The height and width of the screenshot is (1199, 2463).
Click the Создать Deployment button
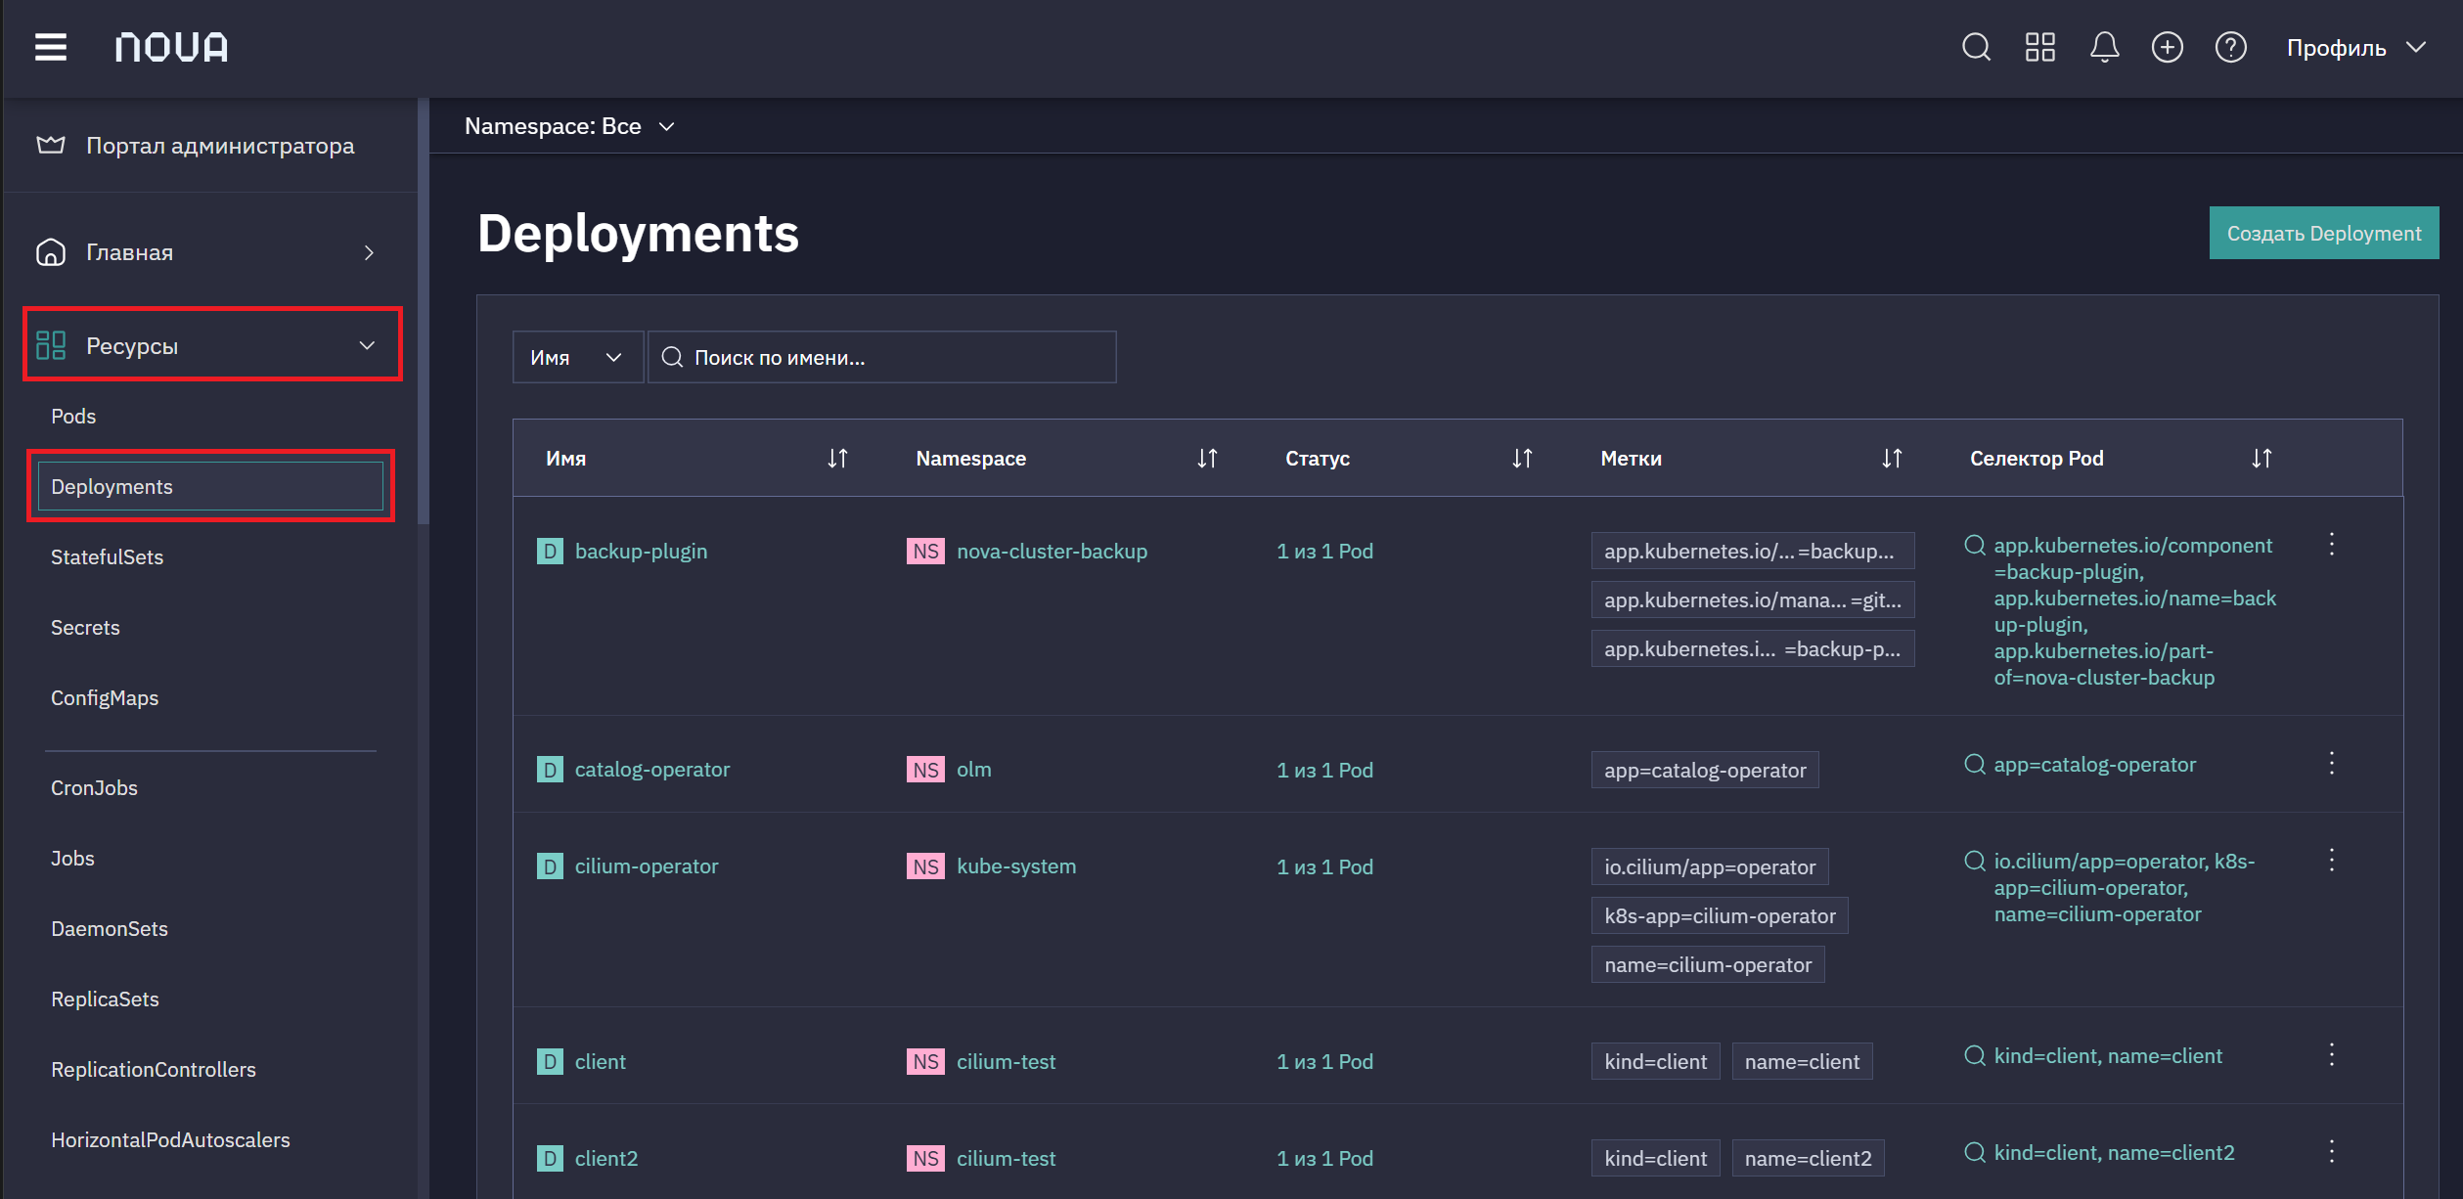(x=2323, y=233)
